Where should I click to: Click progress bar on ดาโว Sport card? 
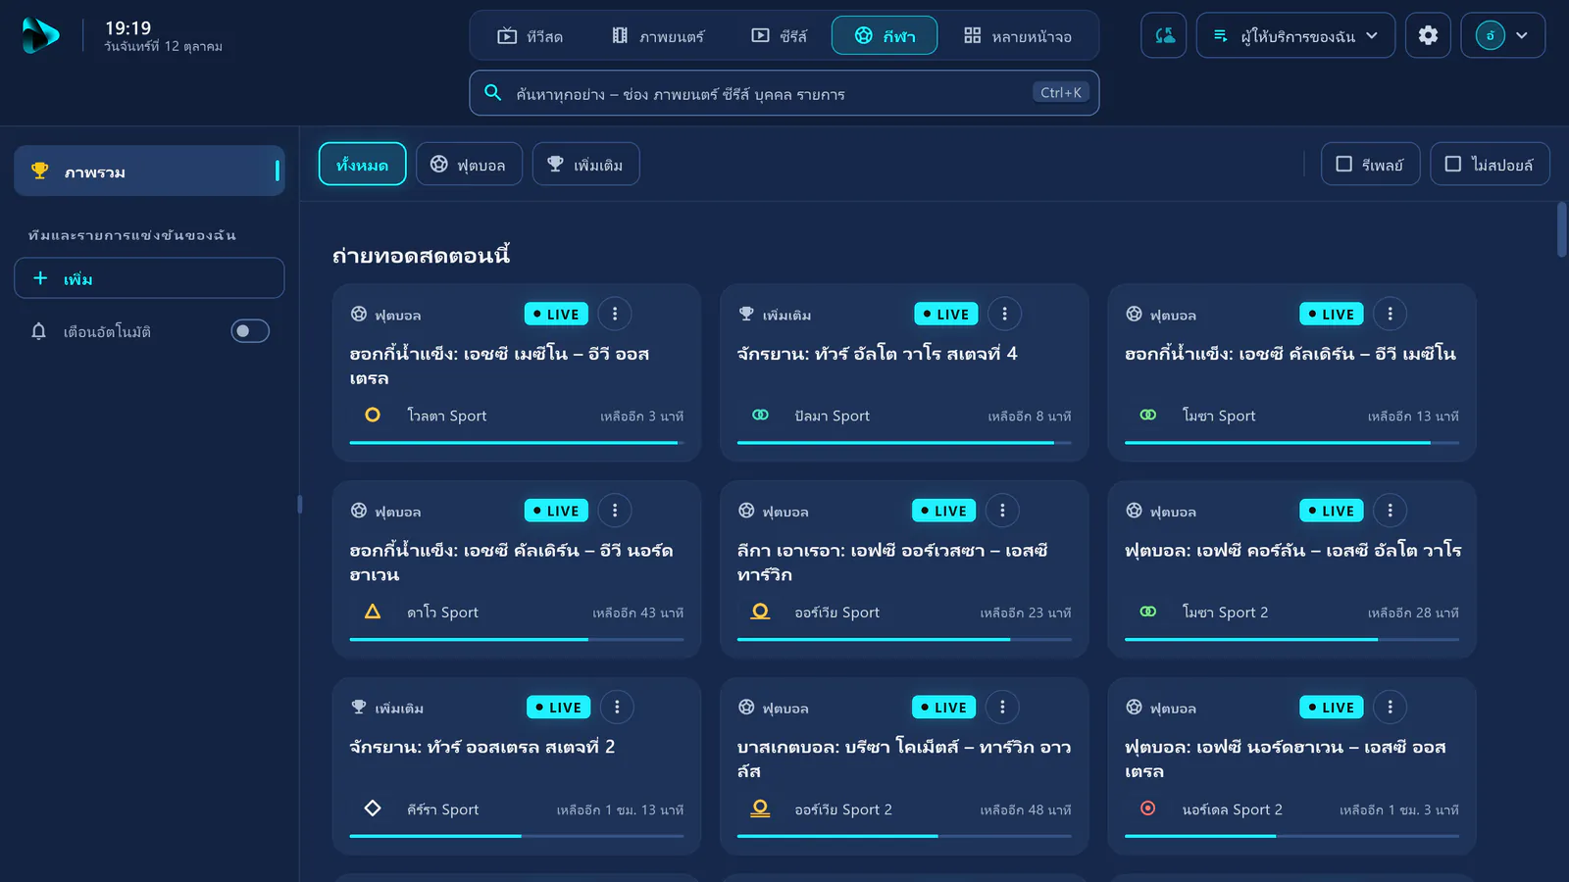pos(517,639)
